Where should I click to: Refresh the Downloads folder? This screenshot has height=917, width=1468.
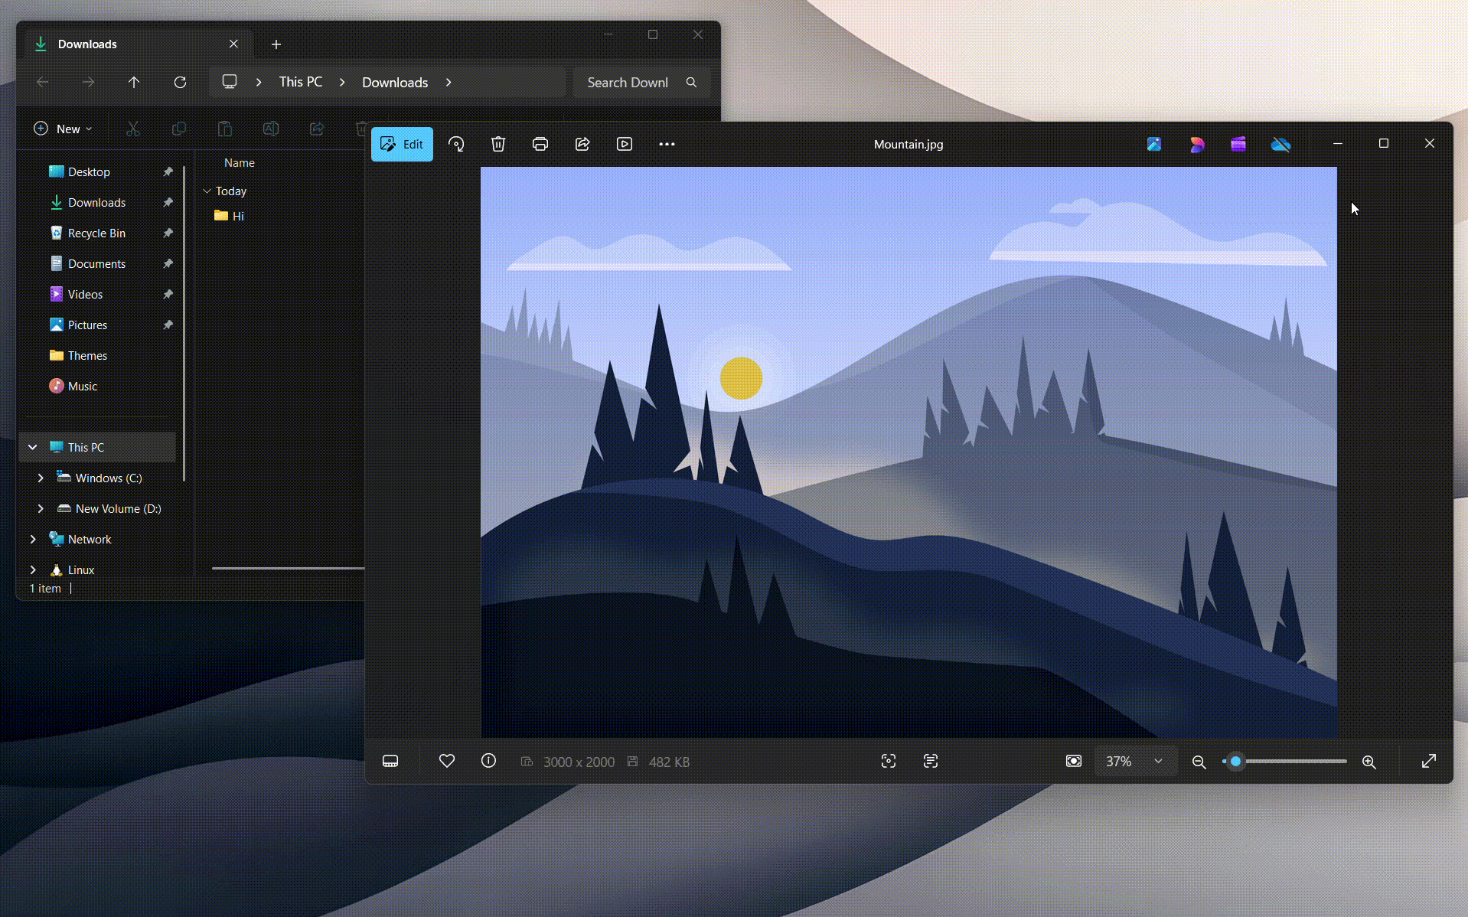point(180,82)
